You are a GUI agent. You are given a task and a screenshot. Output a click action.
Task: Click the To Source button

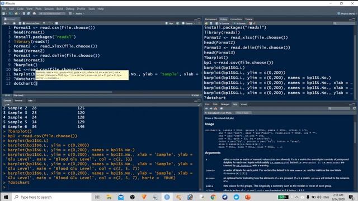click(x=239, y=23)
